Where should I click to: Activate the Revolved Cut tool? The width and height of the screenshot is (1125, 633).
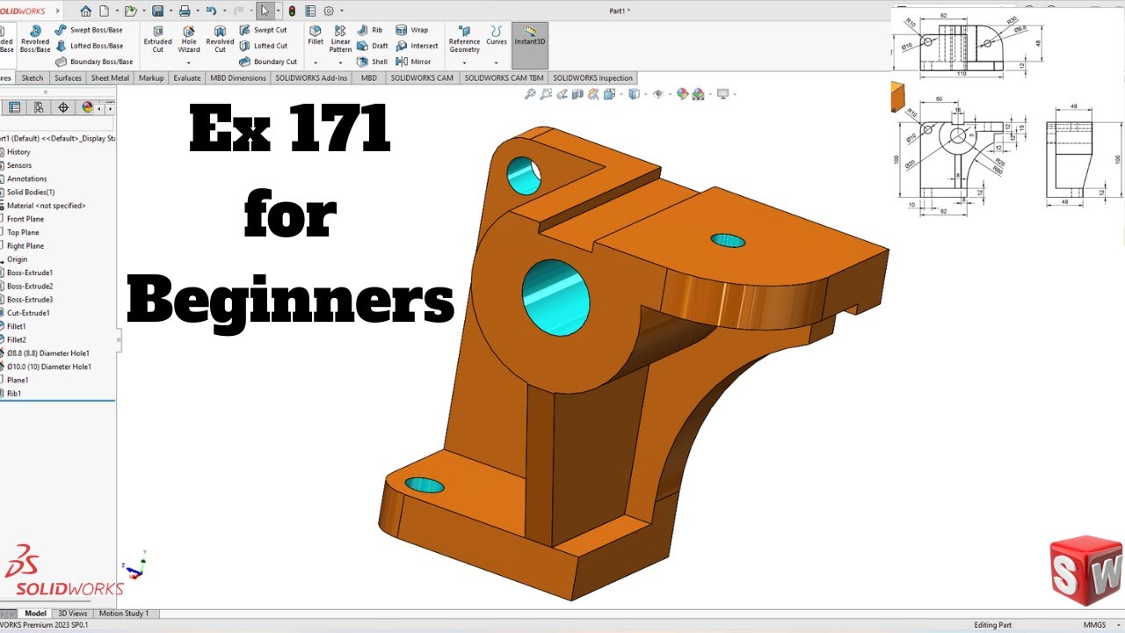click(x=220, y=40)
